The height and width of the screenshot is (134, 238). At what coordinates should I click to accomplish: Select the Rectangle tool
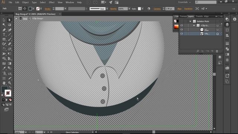click(x=4, y=39)
